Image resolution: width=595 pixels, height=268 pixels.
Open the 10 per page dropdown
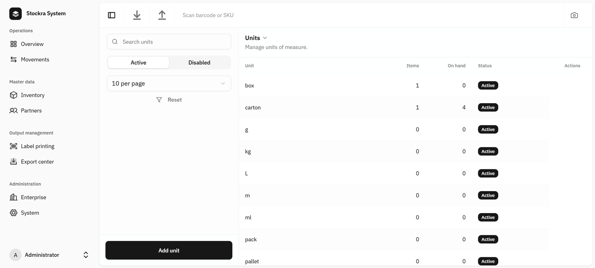coord(169,84)
